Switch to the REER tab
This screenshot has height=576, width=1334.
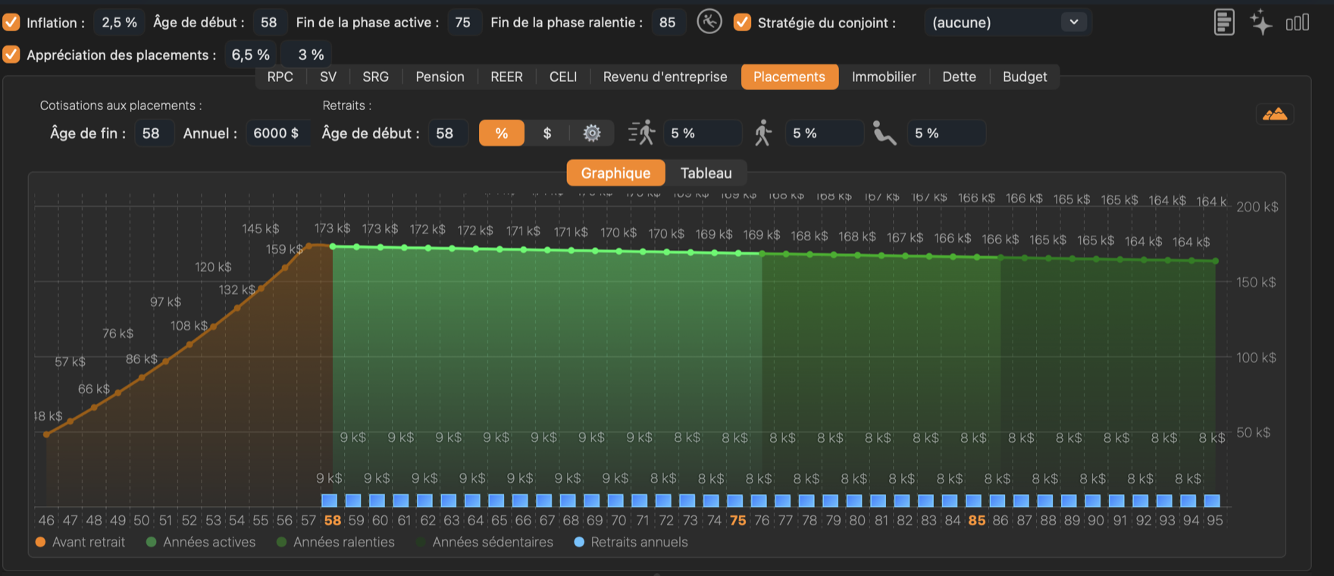click(506, 77)
